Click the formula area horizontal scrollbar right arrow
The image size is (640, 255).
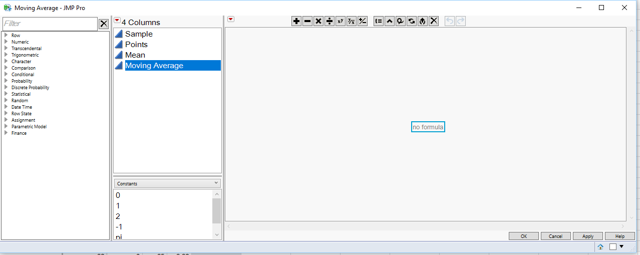pos(622,226)
